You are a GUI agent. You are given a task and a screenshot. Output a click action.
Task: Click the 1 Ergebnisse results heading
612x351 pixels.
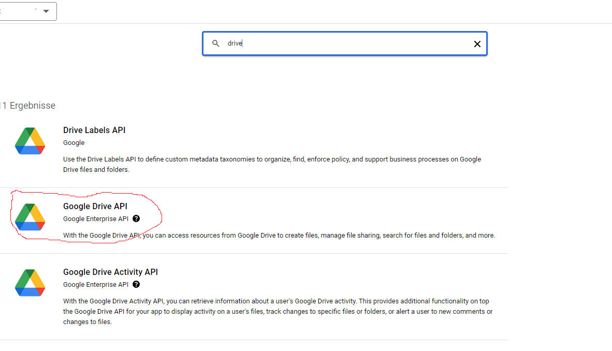(28, 105)
